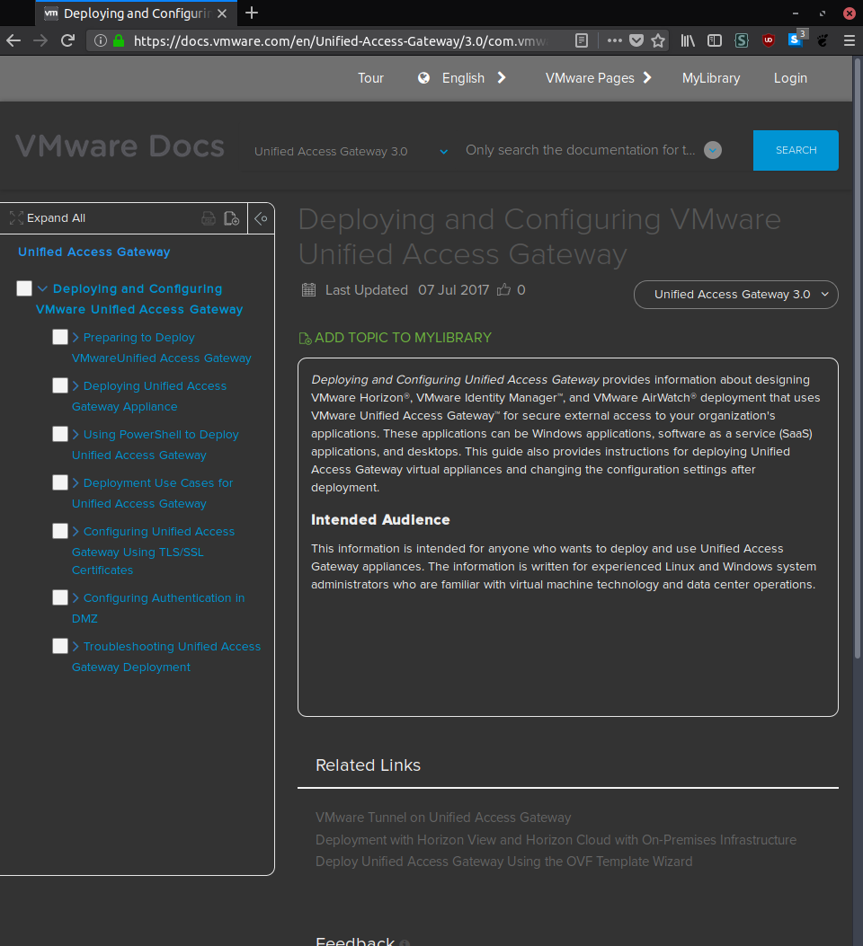Open the VMware Pages menu
This screenshot has width=863, height=946.
point(599,78)
